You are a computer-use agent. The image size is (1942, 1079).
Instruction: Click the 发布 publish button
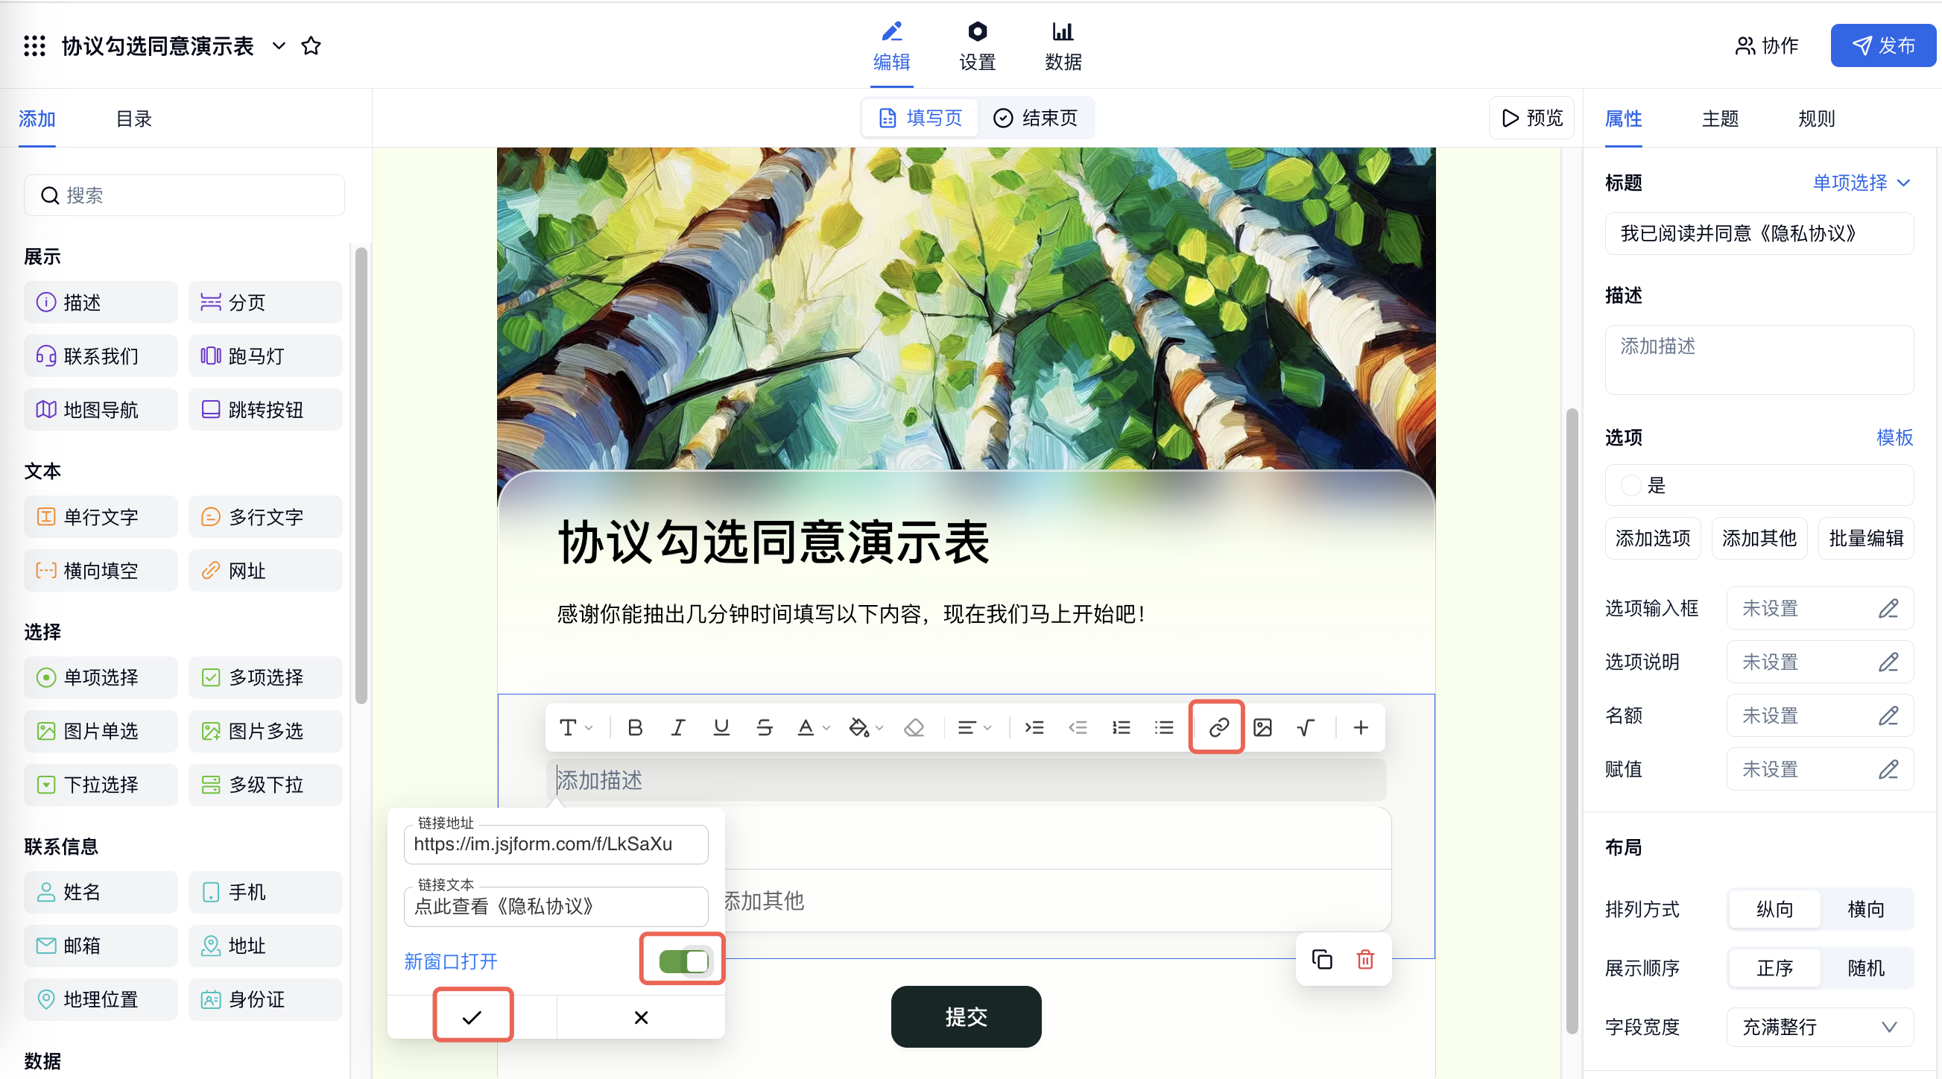point(1882,46)
